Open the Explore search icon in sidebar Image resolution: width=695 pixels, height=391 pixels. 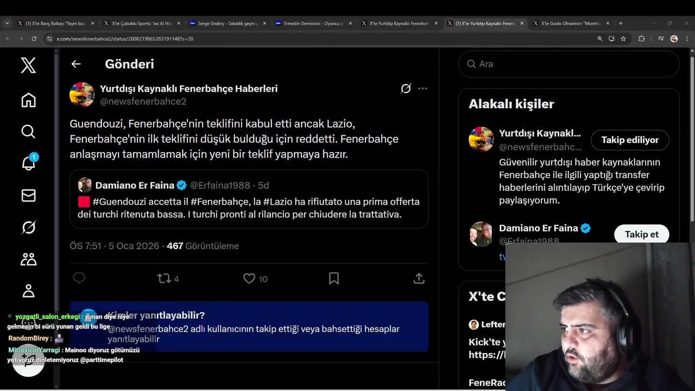[28, 131]
